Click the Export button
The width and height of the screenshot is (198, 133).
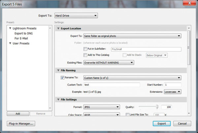coord(162,123)
